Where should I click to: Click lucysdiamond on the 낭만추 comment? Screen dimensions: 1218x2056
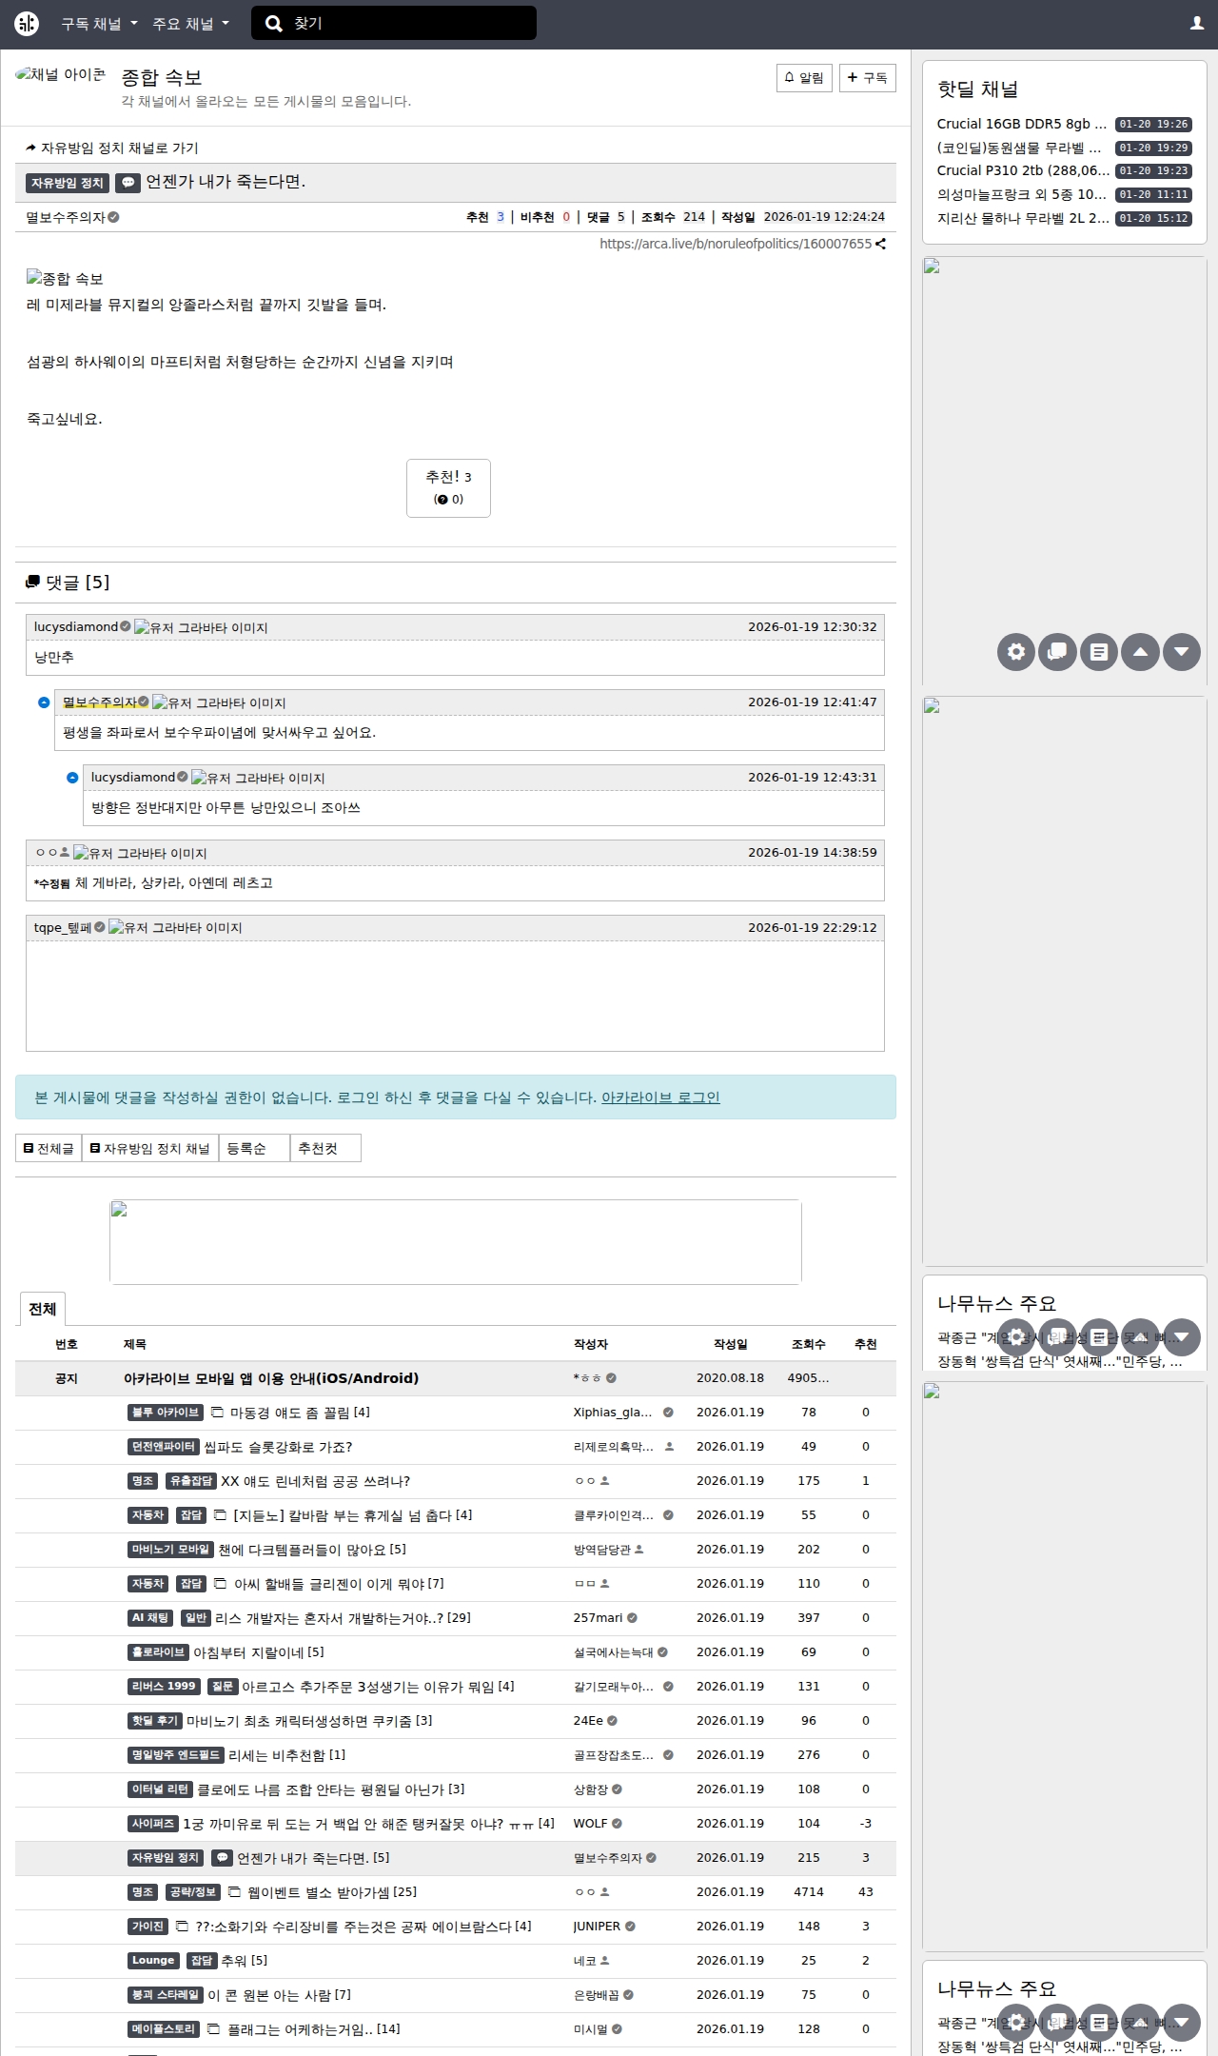(76, 627)
